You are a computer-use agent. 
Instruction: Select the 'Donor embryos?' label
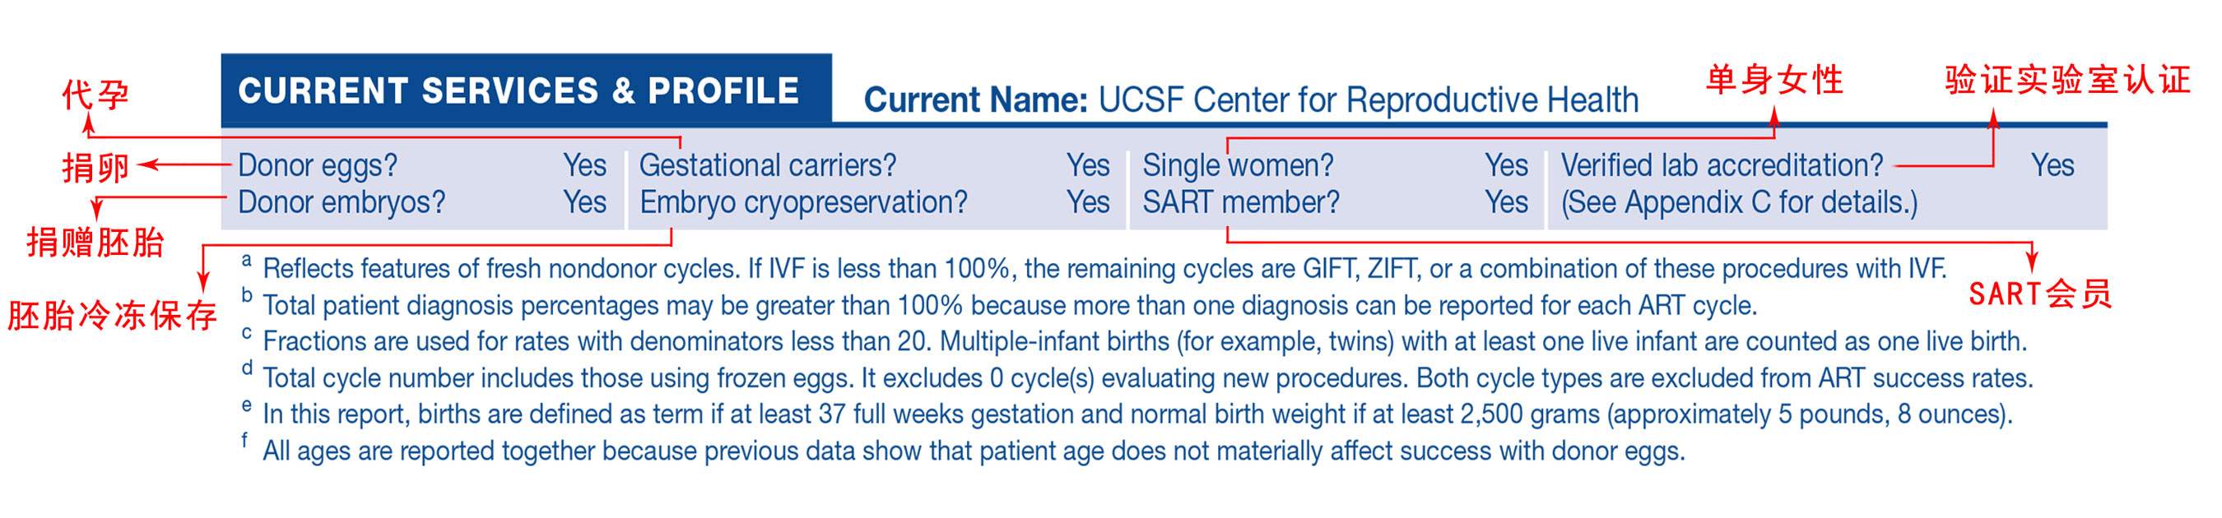point(342,201)
